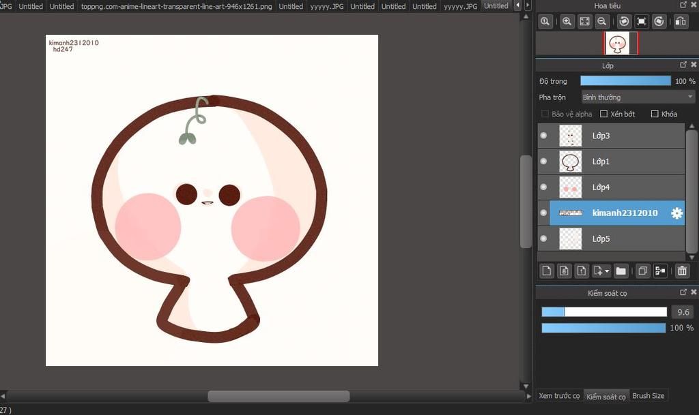Image resolution: width=699 pixels, height=415 pixels.
Task: Rotate the canvas view counter-clockwise
Action: [624, 21]
